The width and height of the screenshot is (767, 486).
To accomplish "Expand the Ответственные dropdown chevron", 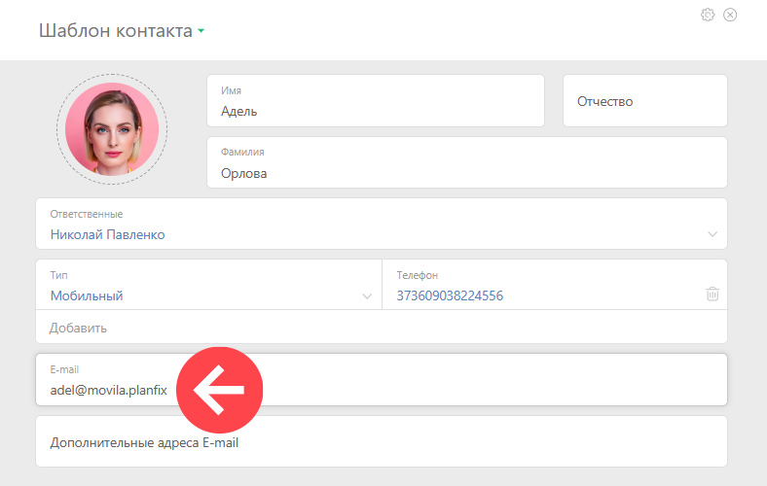I will [x=712, y=234].
